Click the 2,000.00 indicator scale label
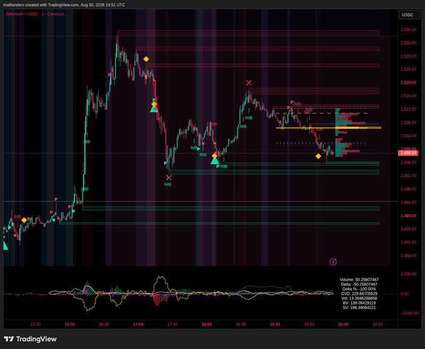This screenshot has height=349, width=425. [408, 274]
